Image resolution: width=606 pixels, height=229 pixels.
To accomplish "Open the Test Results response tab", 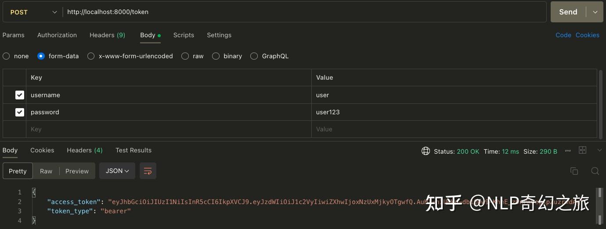I will [x=133, y=150].
